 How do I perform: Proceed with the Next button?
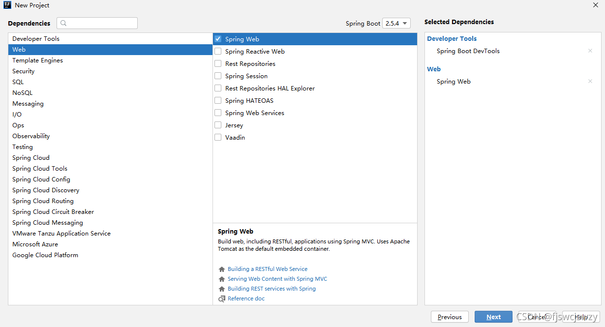click(x=493, y=317)
